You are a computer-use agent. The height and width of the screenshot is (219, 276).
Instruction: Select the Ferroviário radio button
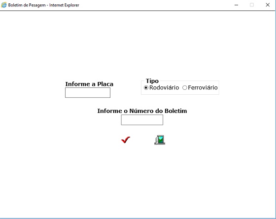click(x=184, y=87)
